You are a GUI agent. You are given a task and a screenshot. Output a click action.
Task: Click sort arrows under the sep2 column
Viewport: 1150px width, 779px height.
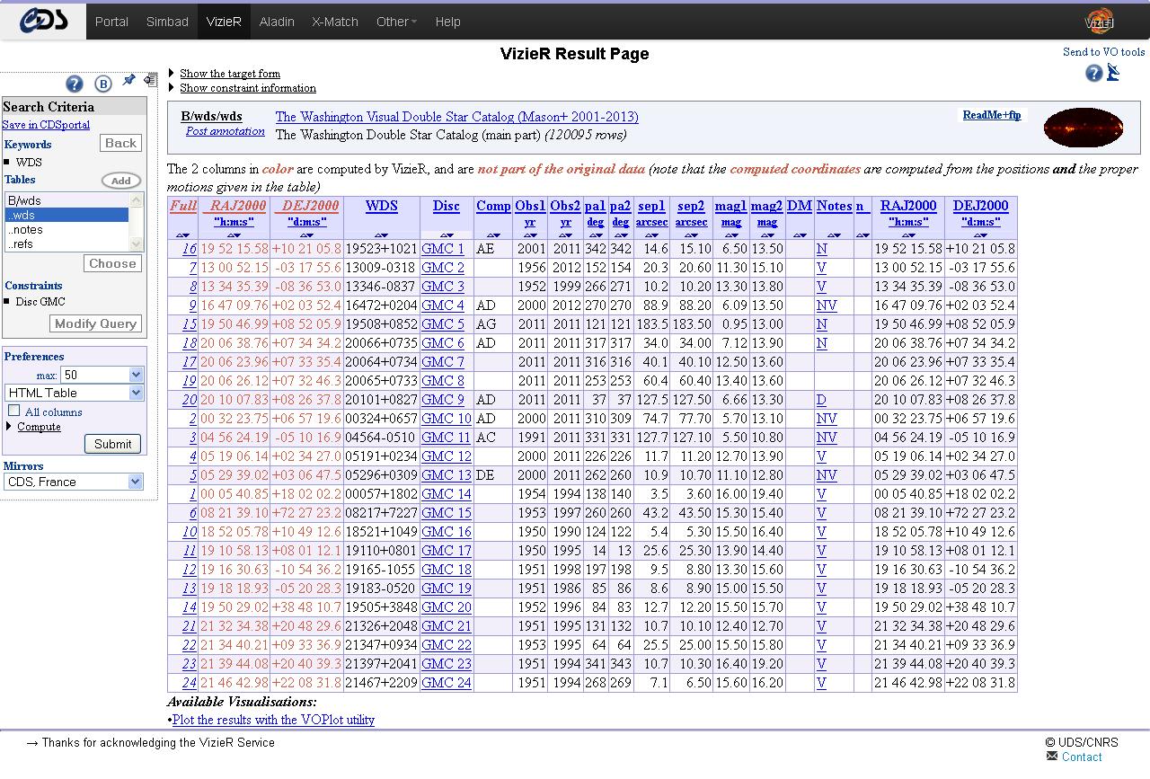(692, 235)
